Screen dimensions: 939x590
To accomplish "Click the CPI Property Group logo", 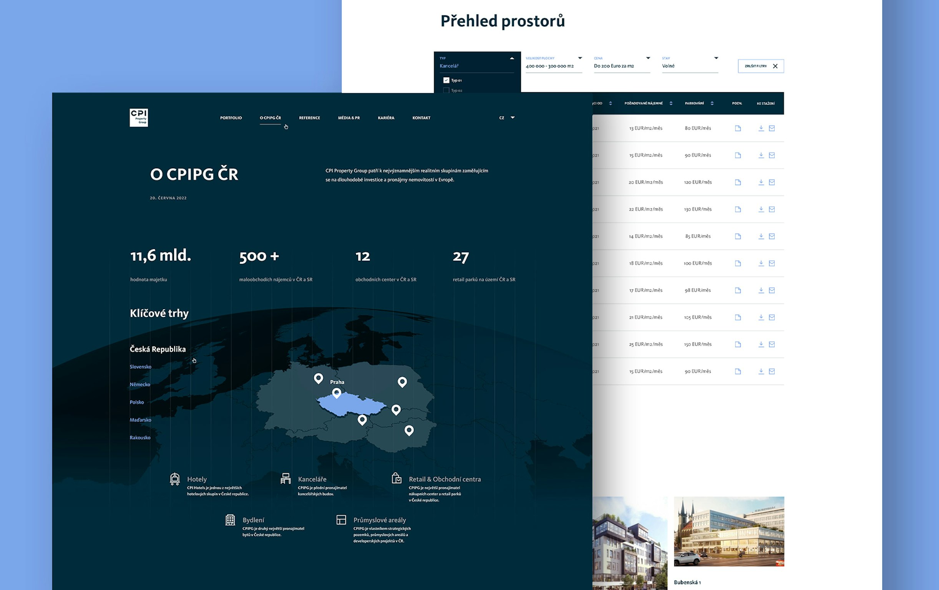I will (x=139, y=118).
